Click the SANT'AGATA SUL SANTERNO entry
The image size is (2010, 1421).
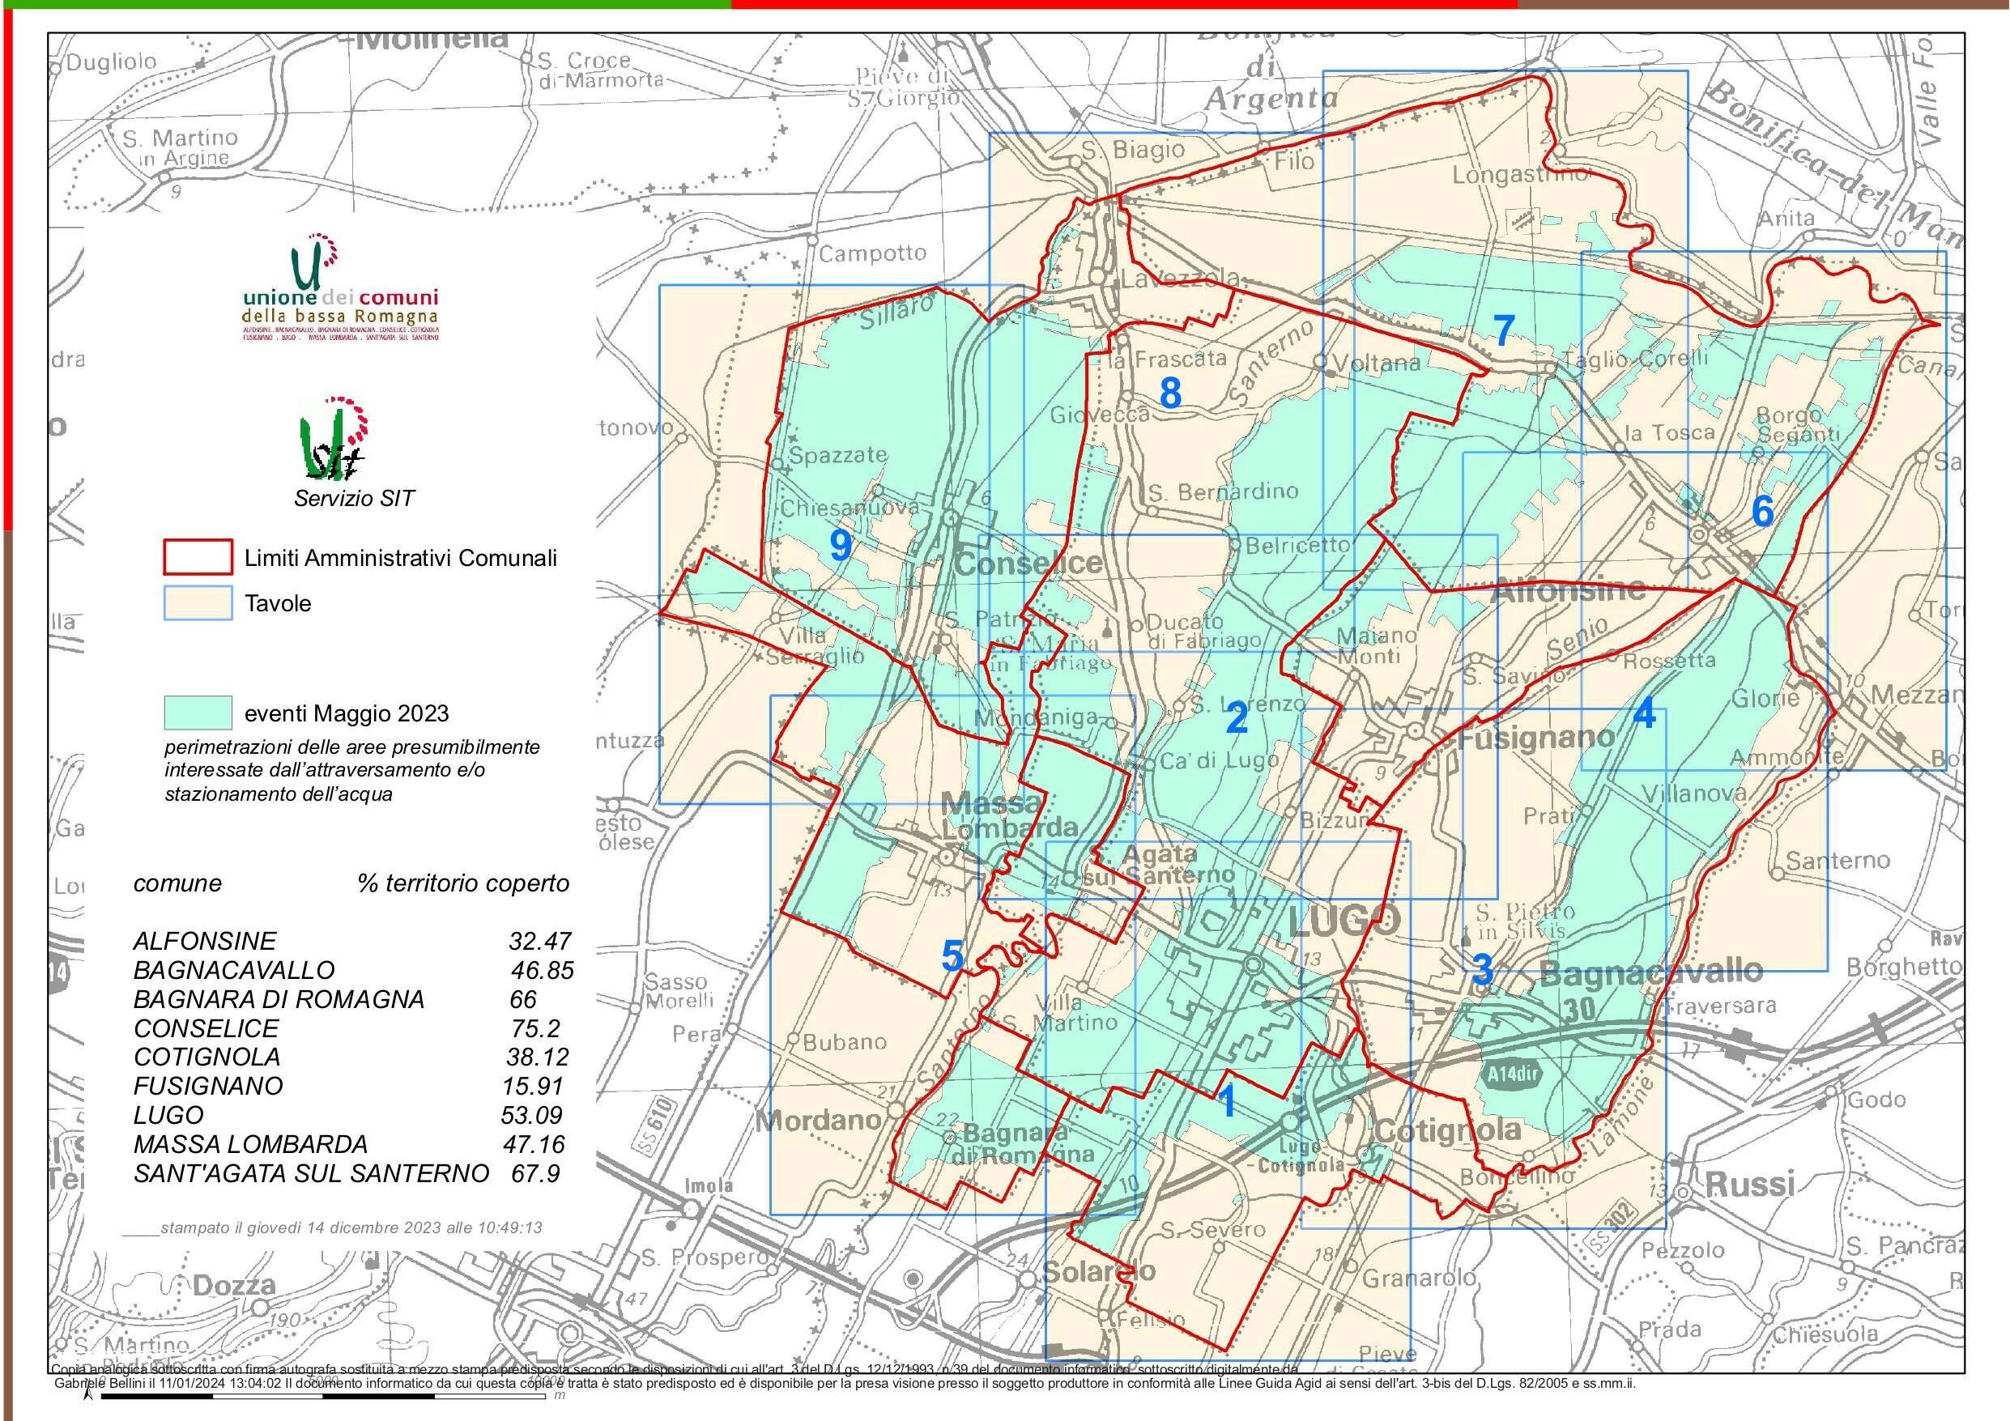[311, 1172]
